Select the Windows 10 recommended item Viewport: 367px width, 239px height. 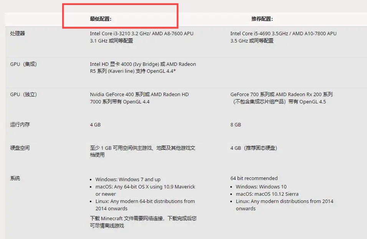pos(261,187)
